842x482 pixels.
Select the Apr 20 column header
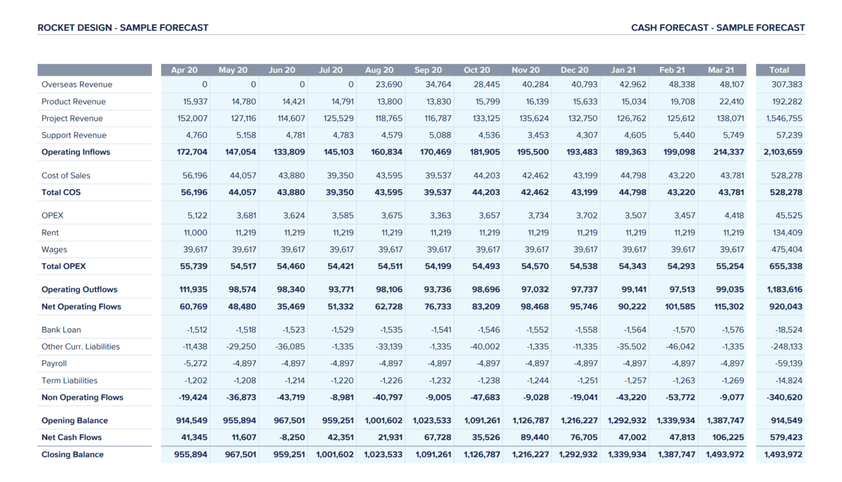click(185, 70)
